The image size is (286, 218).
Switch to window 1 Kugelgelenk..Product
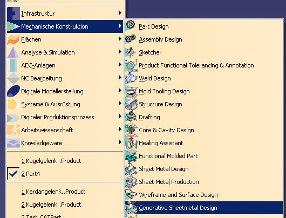[x=51, y=161]
